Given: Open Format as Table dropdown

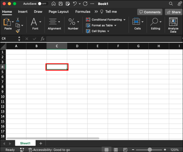Looking at the screenshot, I should tap(101, 25).
